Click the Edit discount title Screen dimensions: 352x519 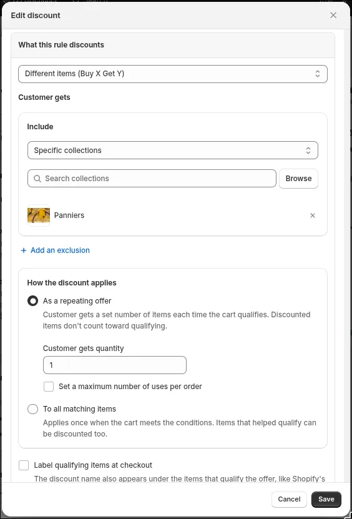(36, 15)
